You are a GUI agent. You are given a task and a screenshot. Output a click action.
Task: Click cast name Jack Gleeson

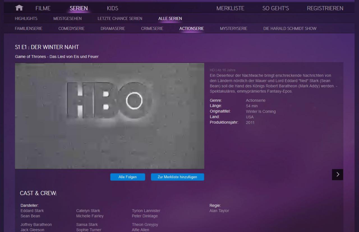pos(32,230)
